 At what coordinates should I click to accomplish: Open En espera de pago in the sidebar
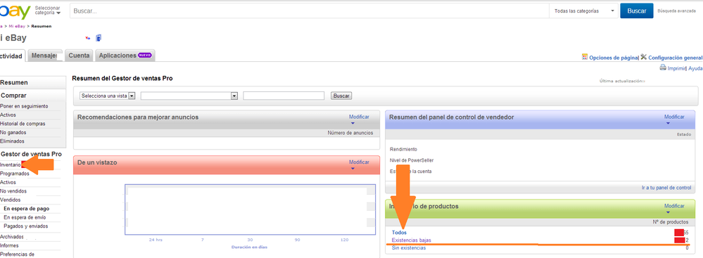[x=27, y=209]
